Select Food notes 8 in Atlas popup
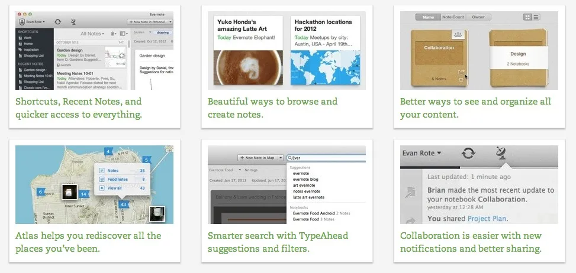The width and height of the screenshot is (576, 273). point(123,179)
